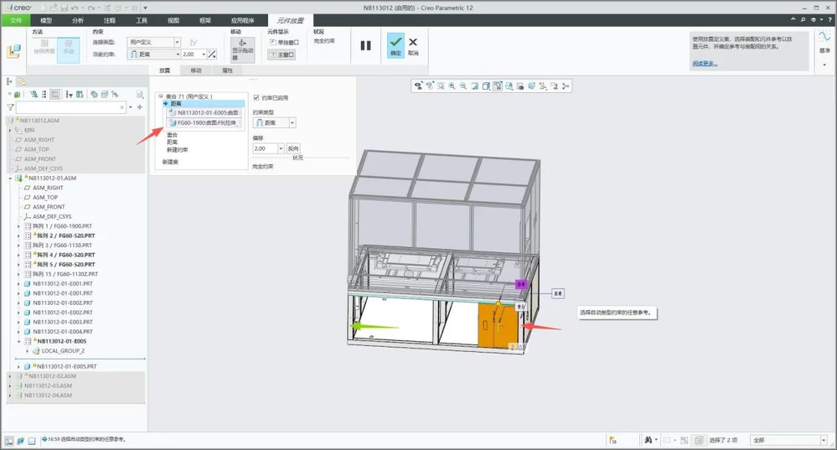
Task: Flip the offset direction icon next to 2.00
Action: click(212, 54)
